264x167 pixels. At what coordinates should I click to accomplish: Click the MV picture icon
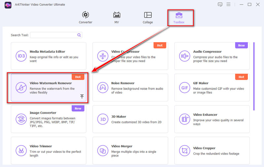click(x=116, y=15)
